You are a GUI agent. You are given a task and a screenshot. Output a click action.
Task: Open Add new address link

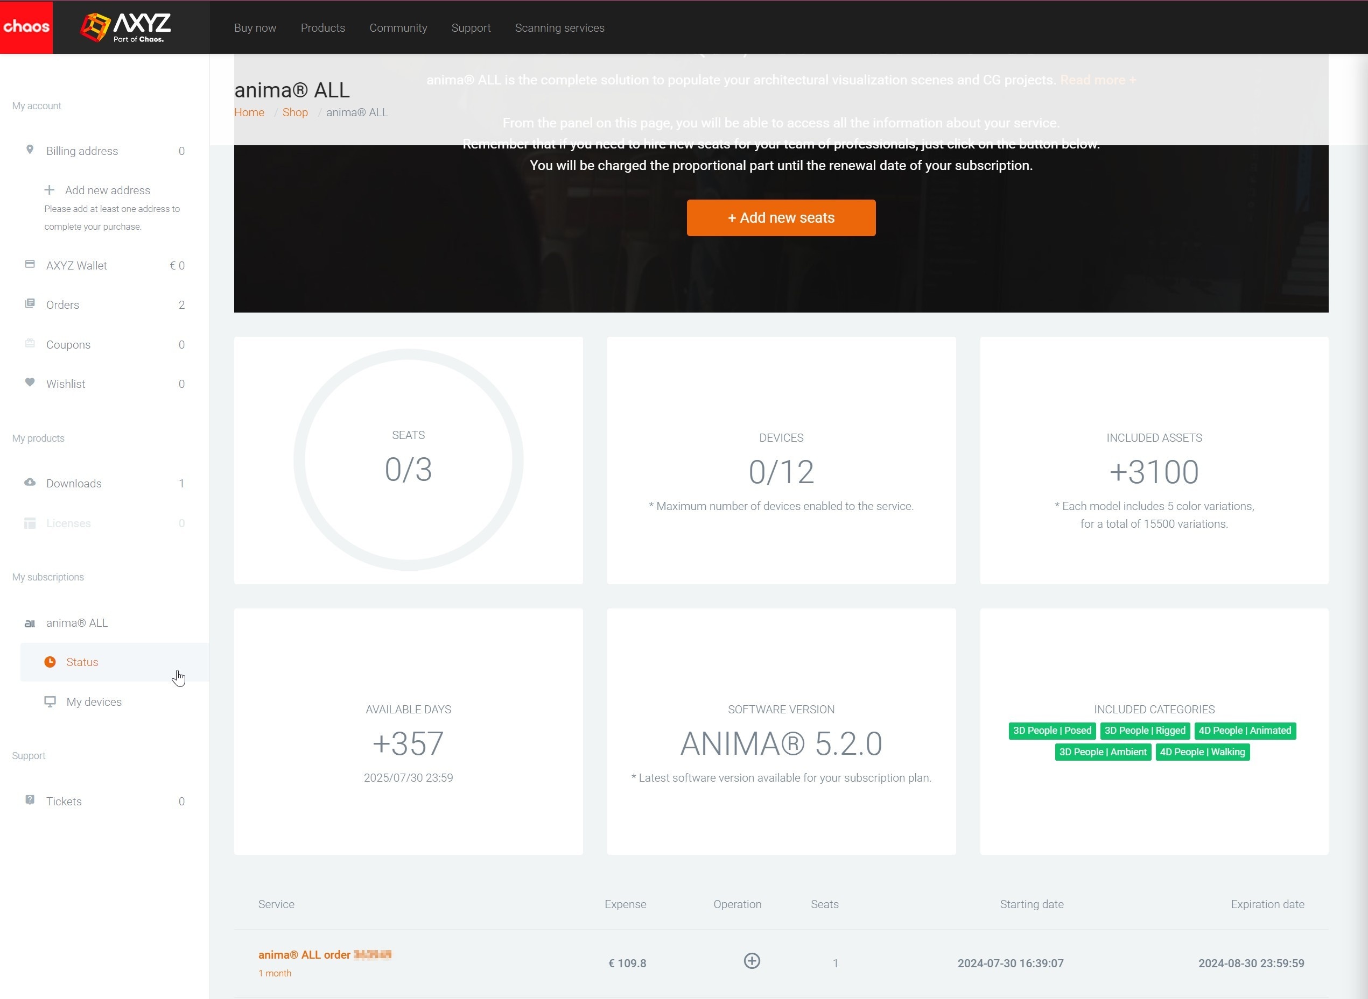(108, 190)
